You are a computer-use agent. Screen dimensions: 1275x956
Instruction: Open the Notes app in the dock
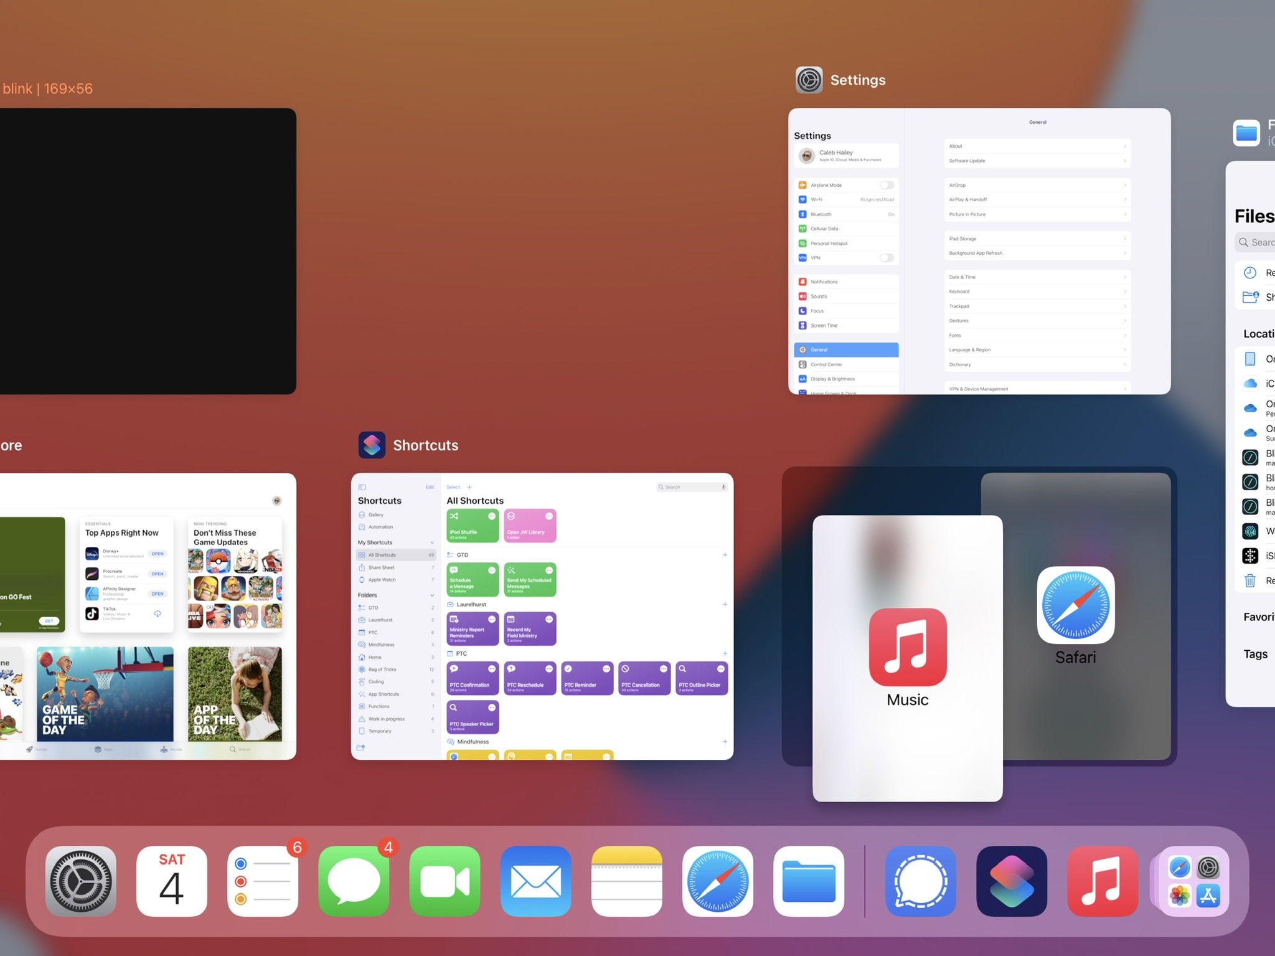tap(626, 881)
